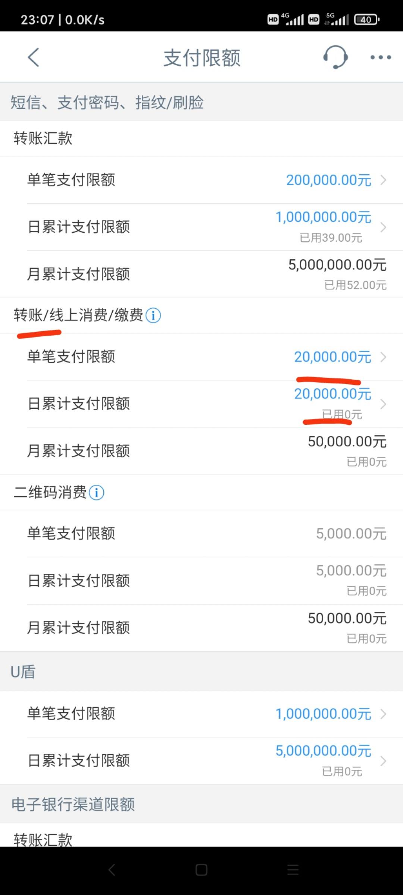The width and height of the screenshot is (403, 895).
Task: Tap info icon beside 转账/线上消费/缴费
Action: [153, 315]
